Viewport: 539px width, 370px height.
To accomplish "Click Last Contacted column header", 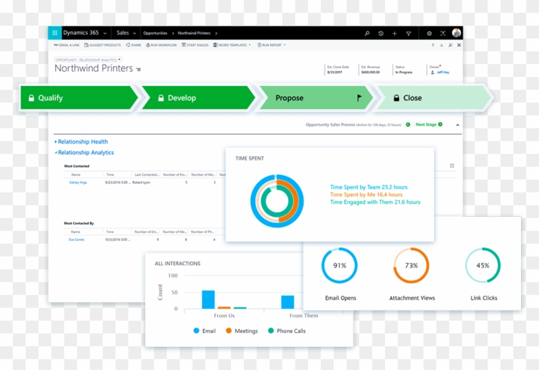I will coord(147,174).
